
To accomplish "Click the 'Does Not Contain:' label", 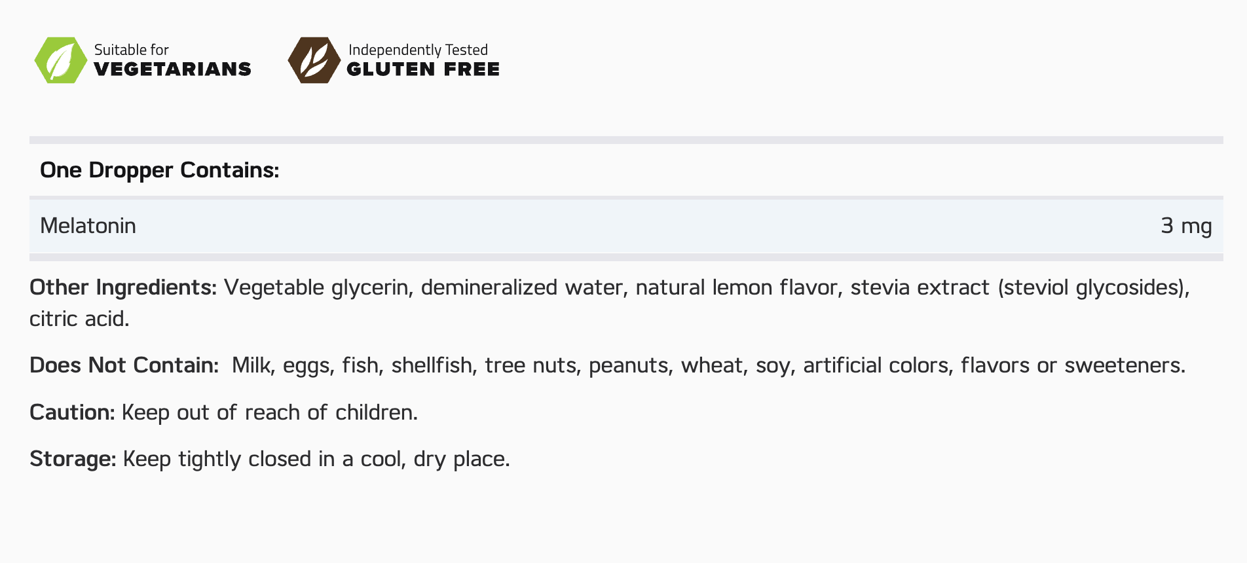I will 124,365.
